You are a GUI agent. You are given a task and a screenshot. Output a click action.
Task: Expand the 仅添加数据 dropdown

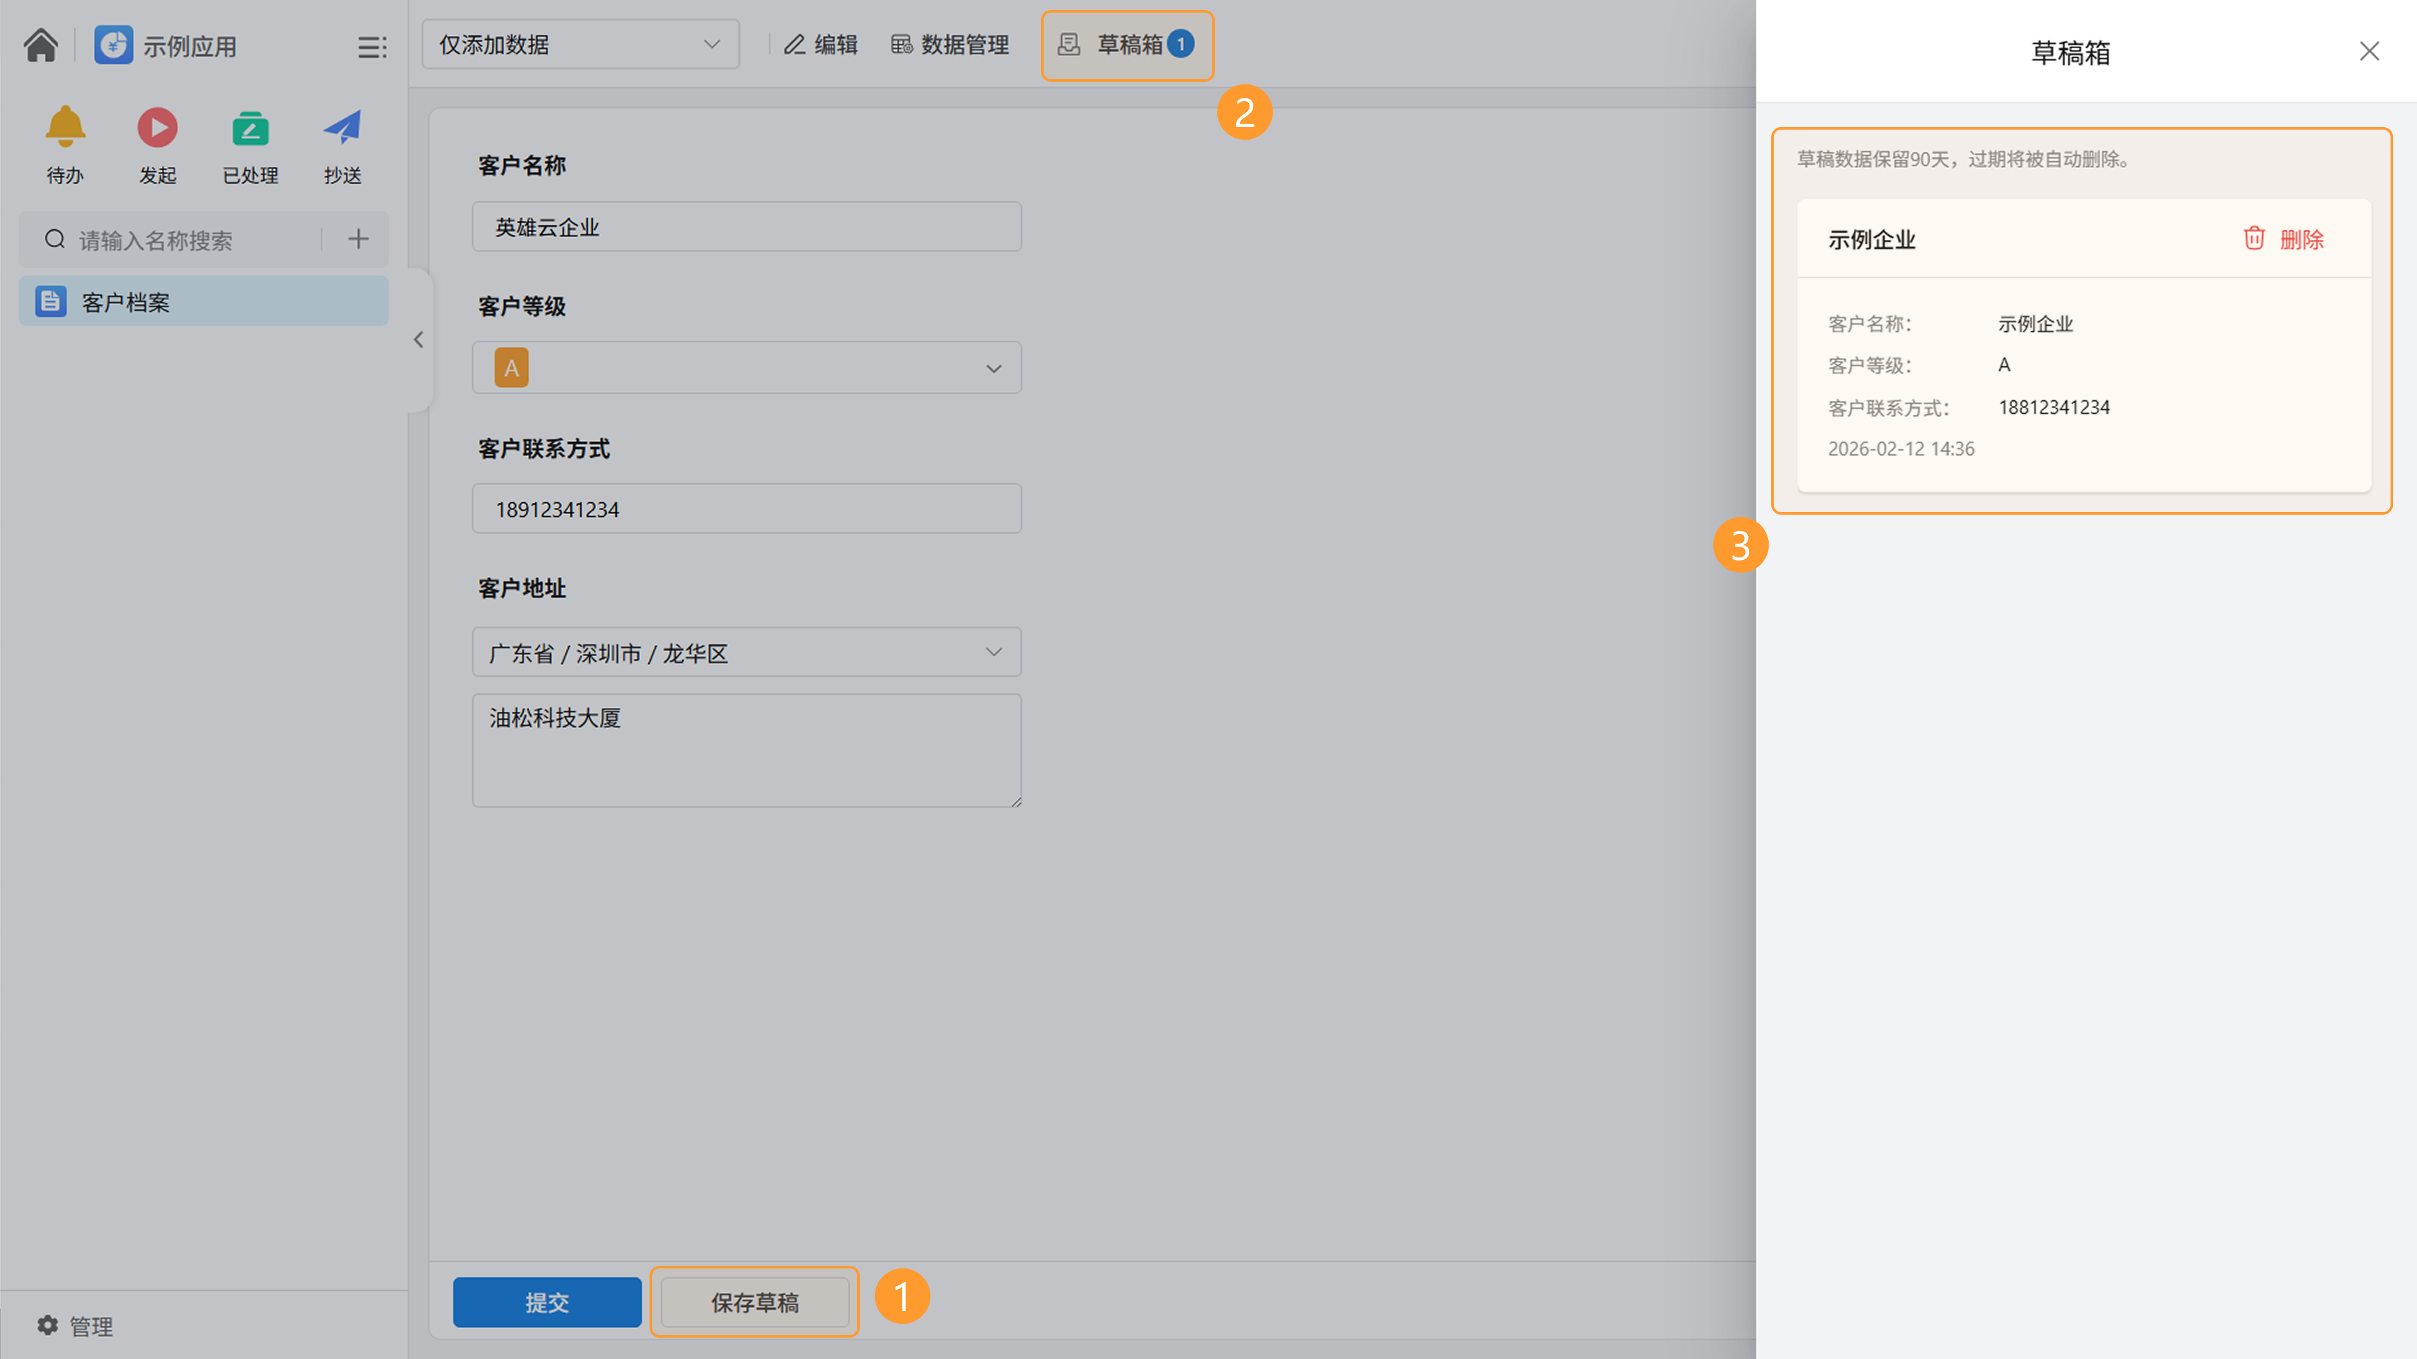tap(580, 44)
